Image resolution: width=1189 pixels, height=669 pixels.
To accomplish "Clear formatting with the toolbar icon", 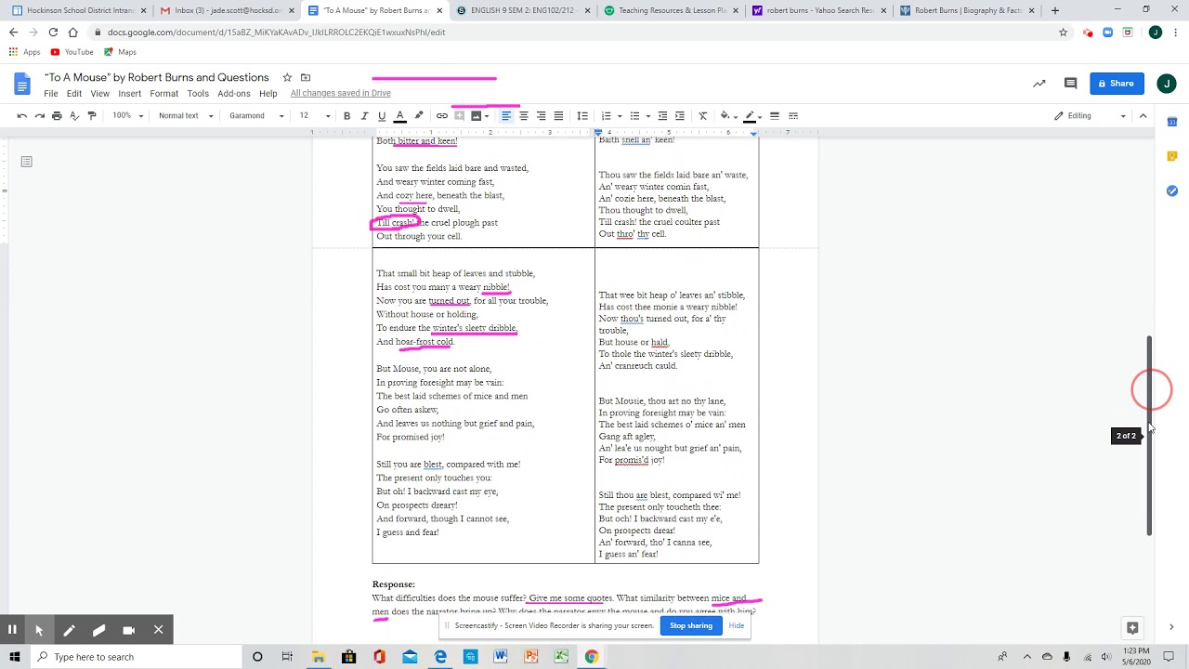I will (x=703, y=116).
